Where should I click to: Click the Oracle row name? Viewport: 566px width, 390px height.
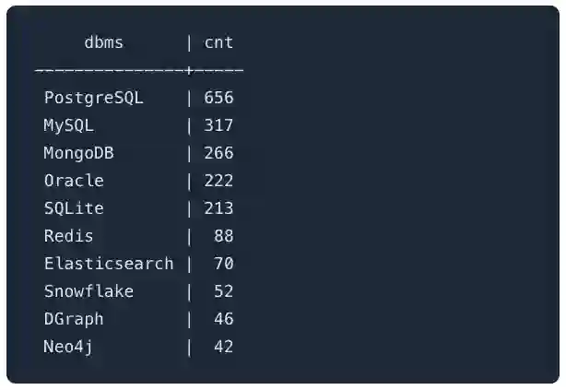(74, 181)
